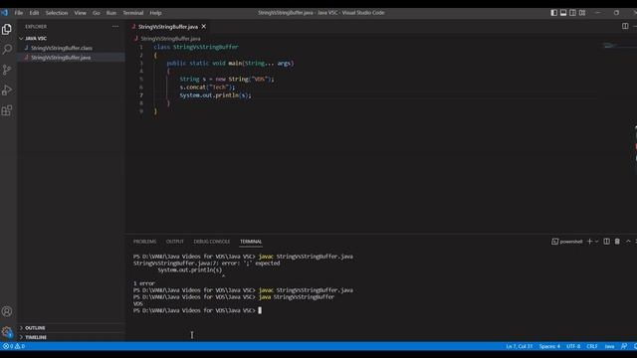Open the Help menu
Screen dimensions: 637x358
155,13
